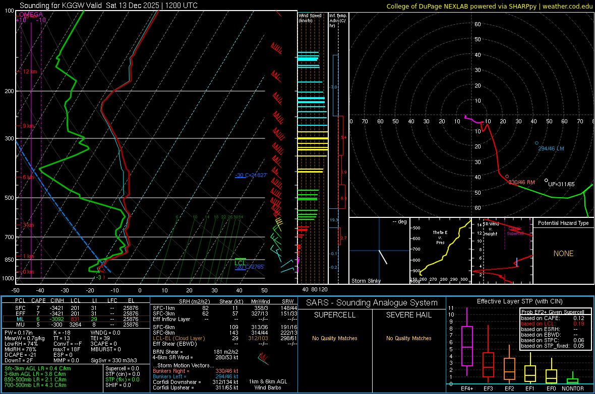Select the MU parcel row

pos(76,325)
